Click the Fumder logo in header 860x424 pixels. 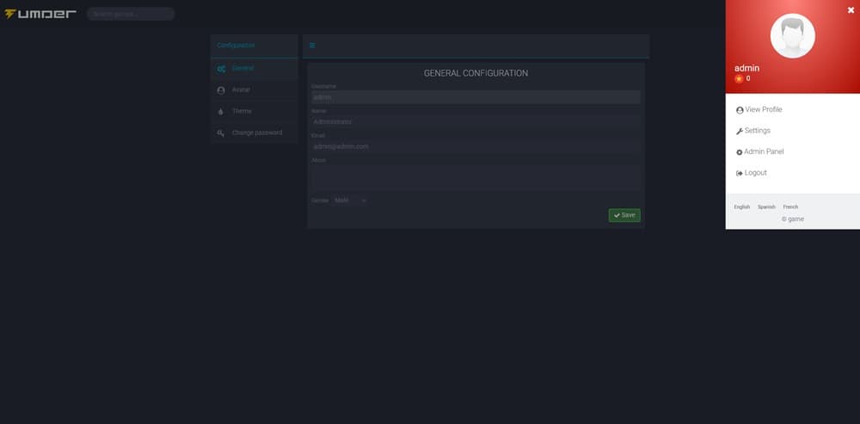click(x=40, y=14)
